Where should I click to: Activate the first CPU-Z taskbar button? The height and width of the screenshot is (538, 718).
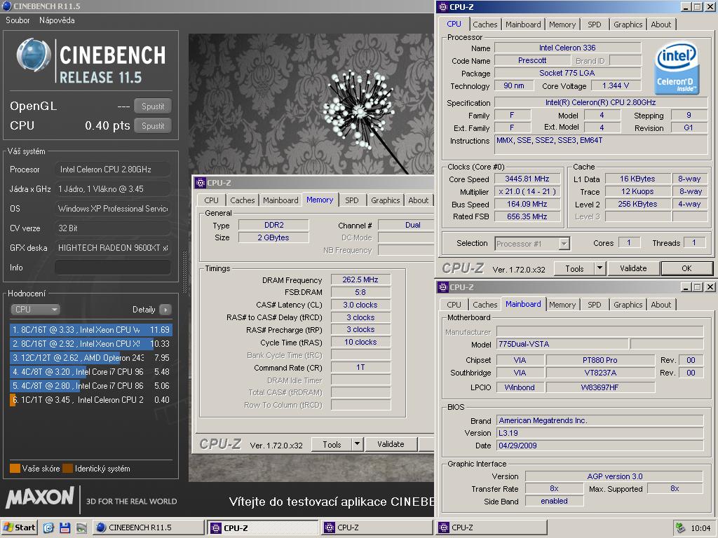262,527
